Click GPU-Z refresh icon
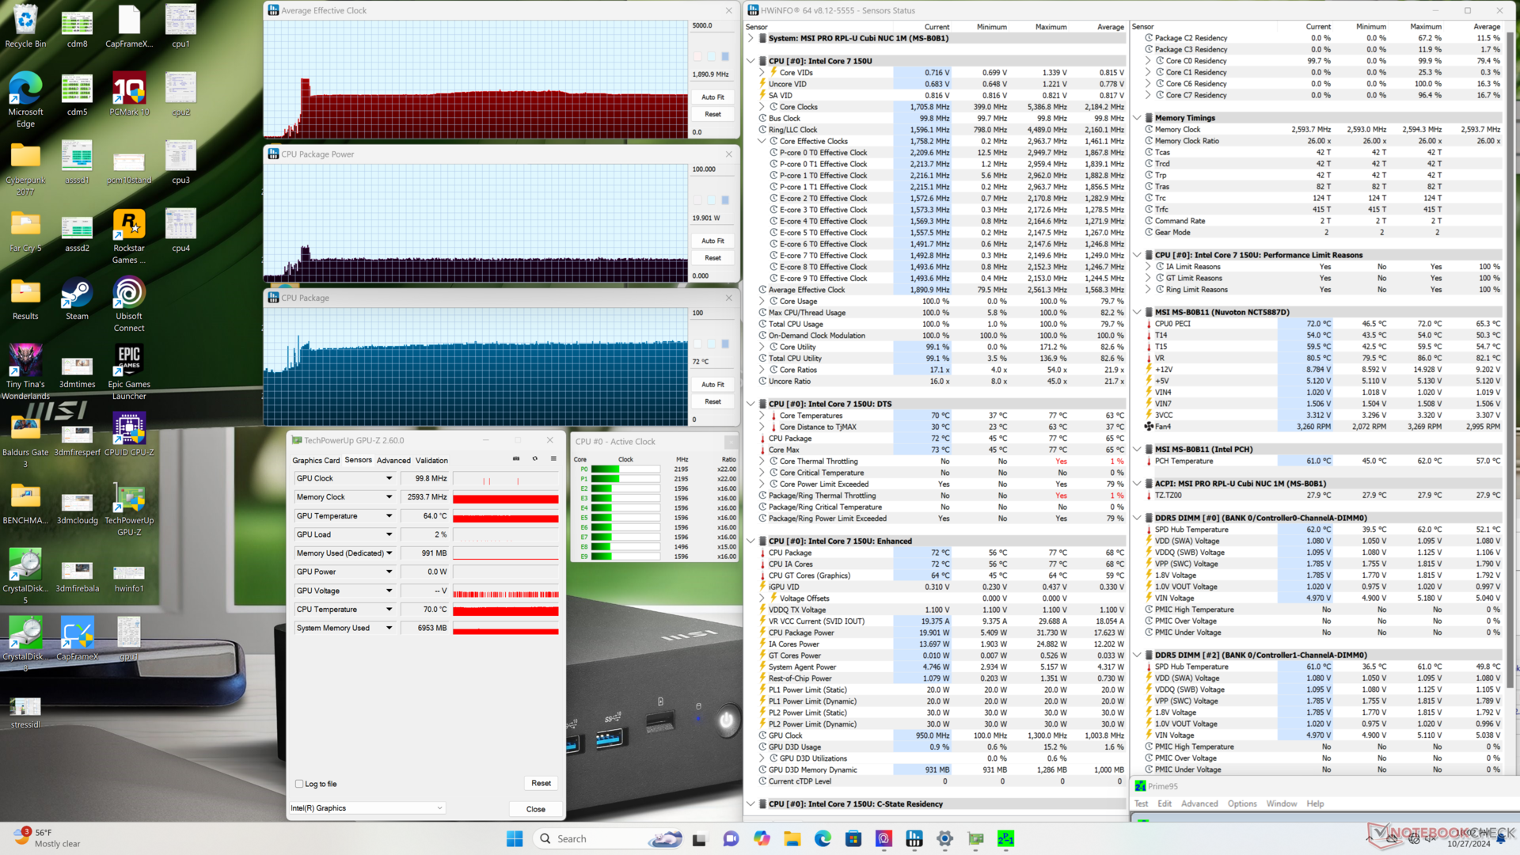This screenshot has height=855, width=1520. pyautogui.click(x=535, y=459)
